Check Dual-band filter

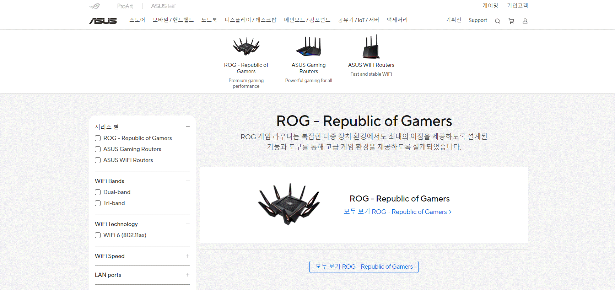point(98,192)
